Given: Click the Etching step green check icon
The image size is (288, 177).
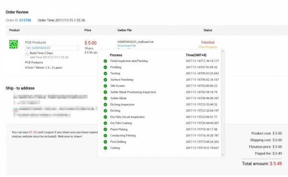Looking at the screenshot, I should [x=105, y=111].
